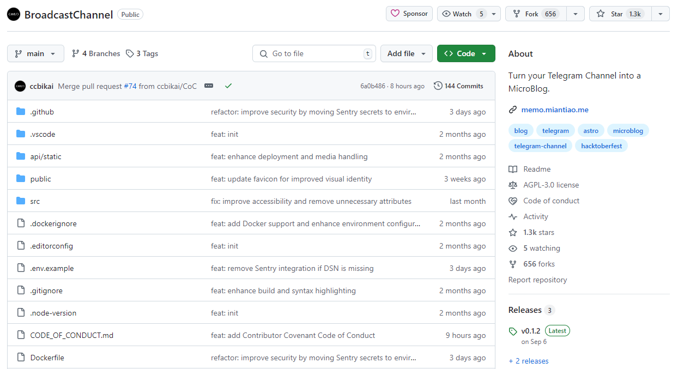Image resolution: width=684 pixels, height=369 pixels.
Task: Open the memo.miantiao.me website link
Action: [555, 110]
